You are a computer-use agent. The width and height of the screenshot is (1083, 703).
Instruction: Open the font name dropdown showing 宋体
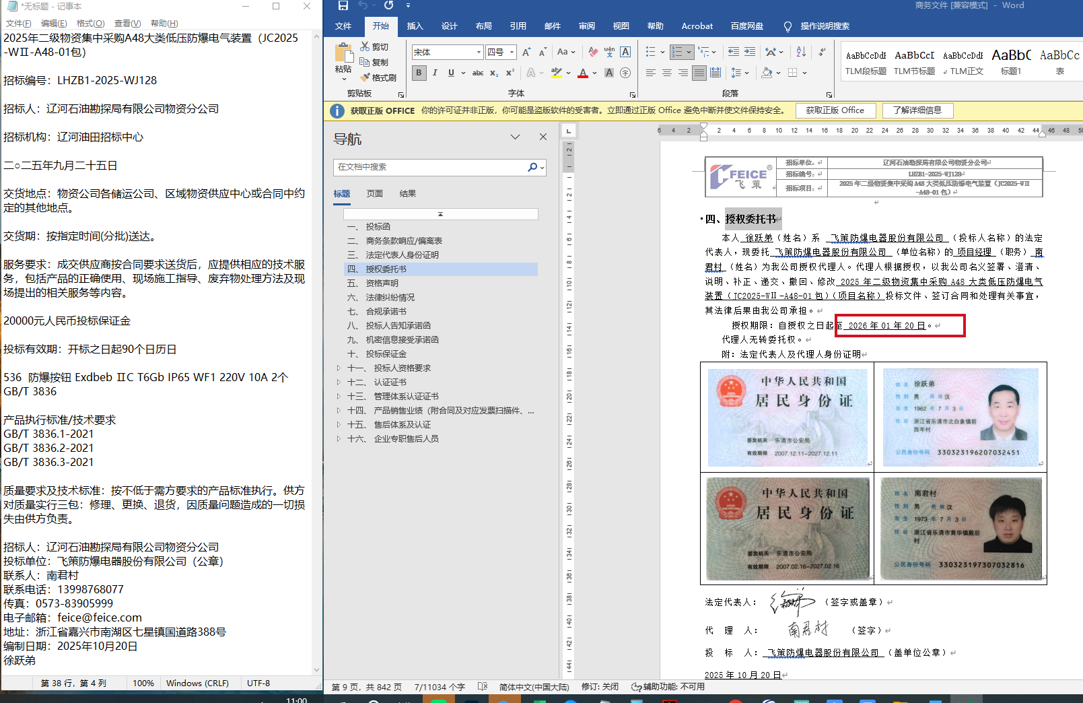(479, 52)
